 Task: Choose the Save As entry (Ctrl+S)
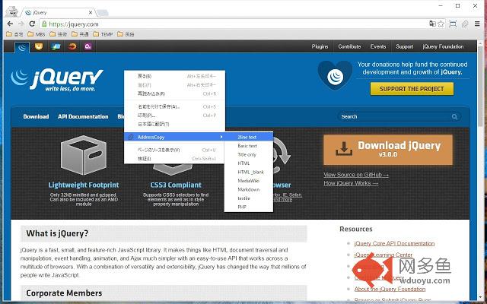coord(174,106)
